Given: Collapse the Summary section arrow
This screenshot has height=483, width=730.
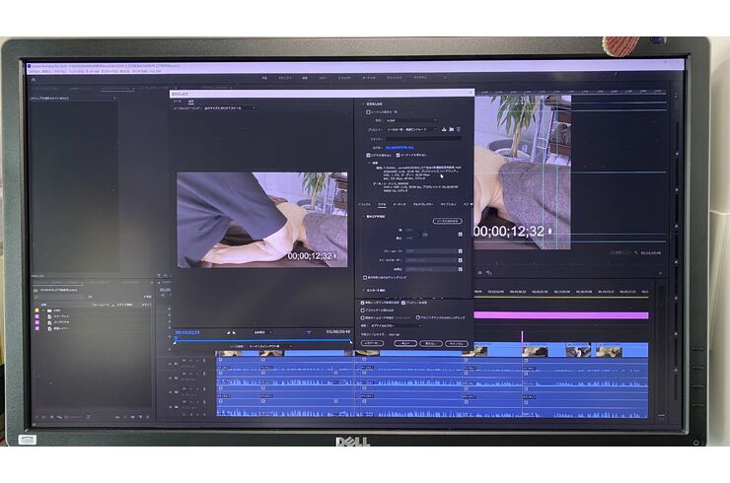Looking at the screenshot, I should (369, 164).
